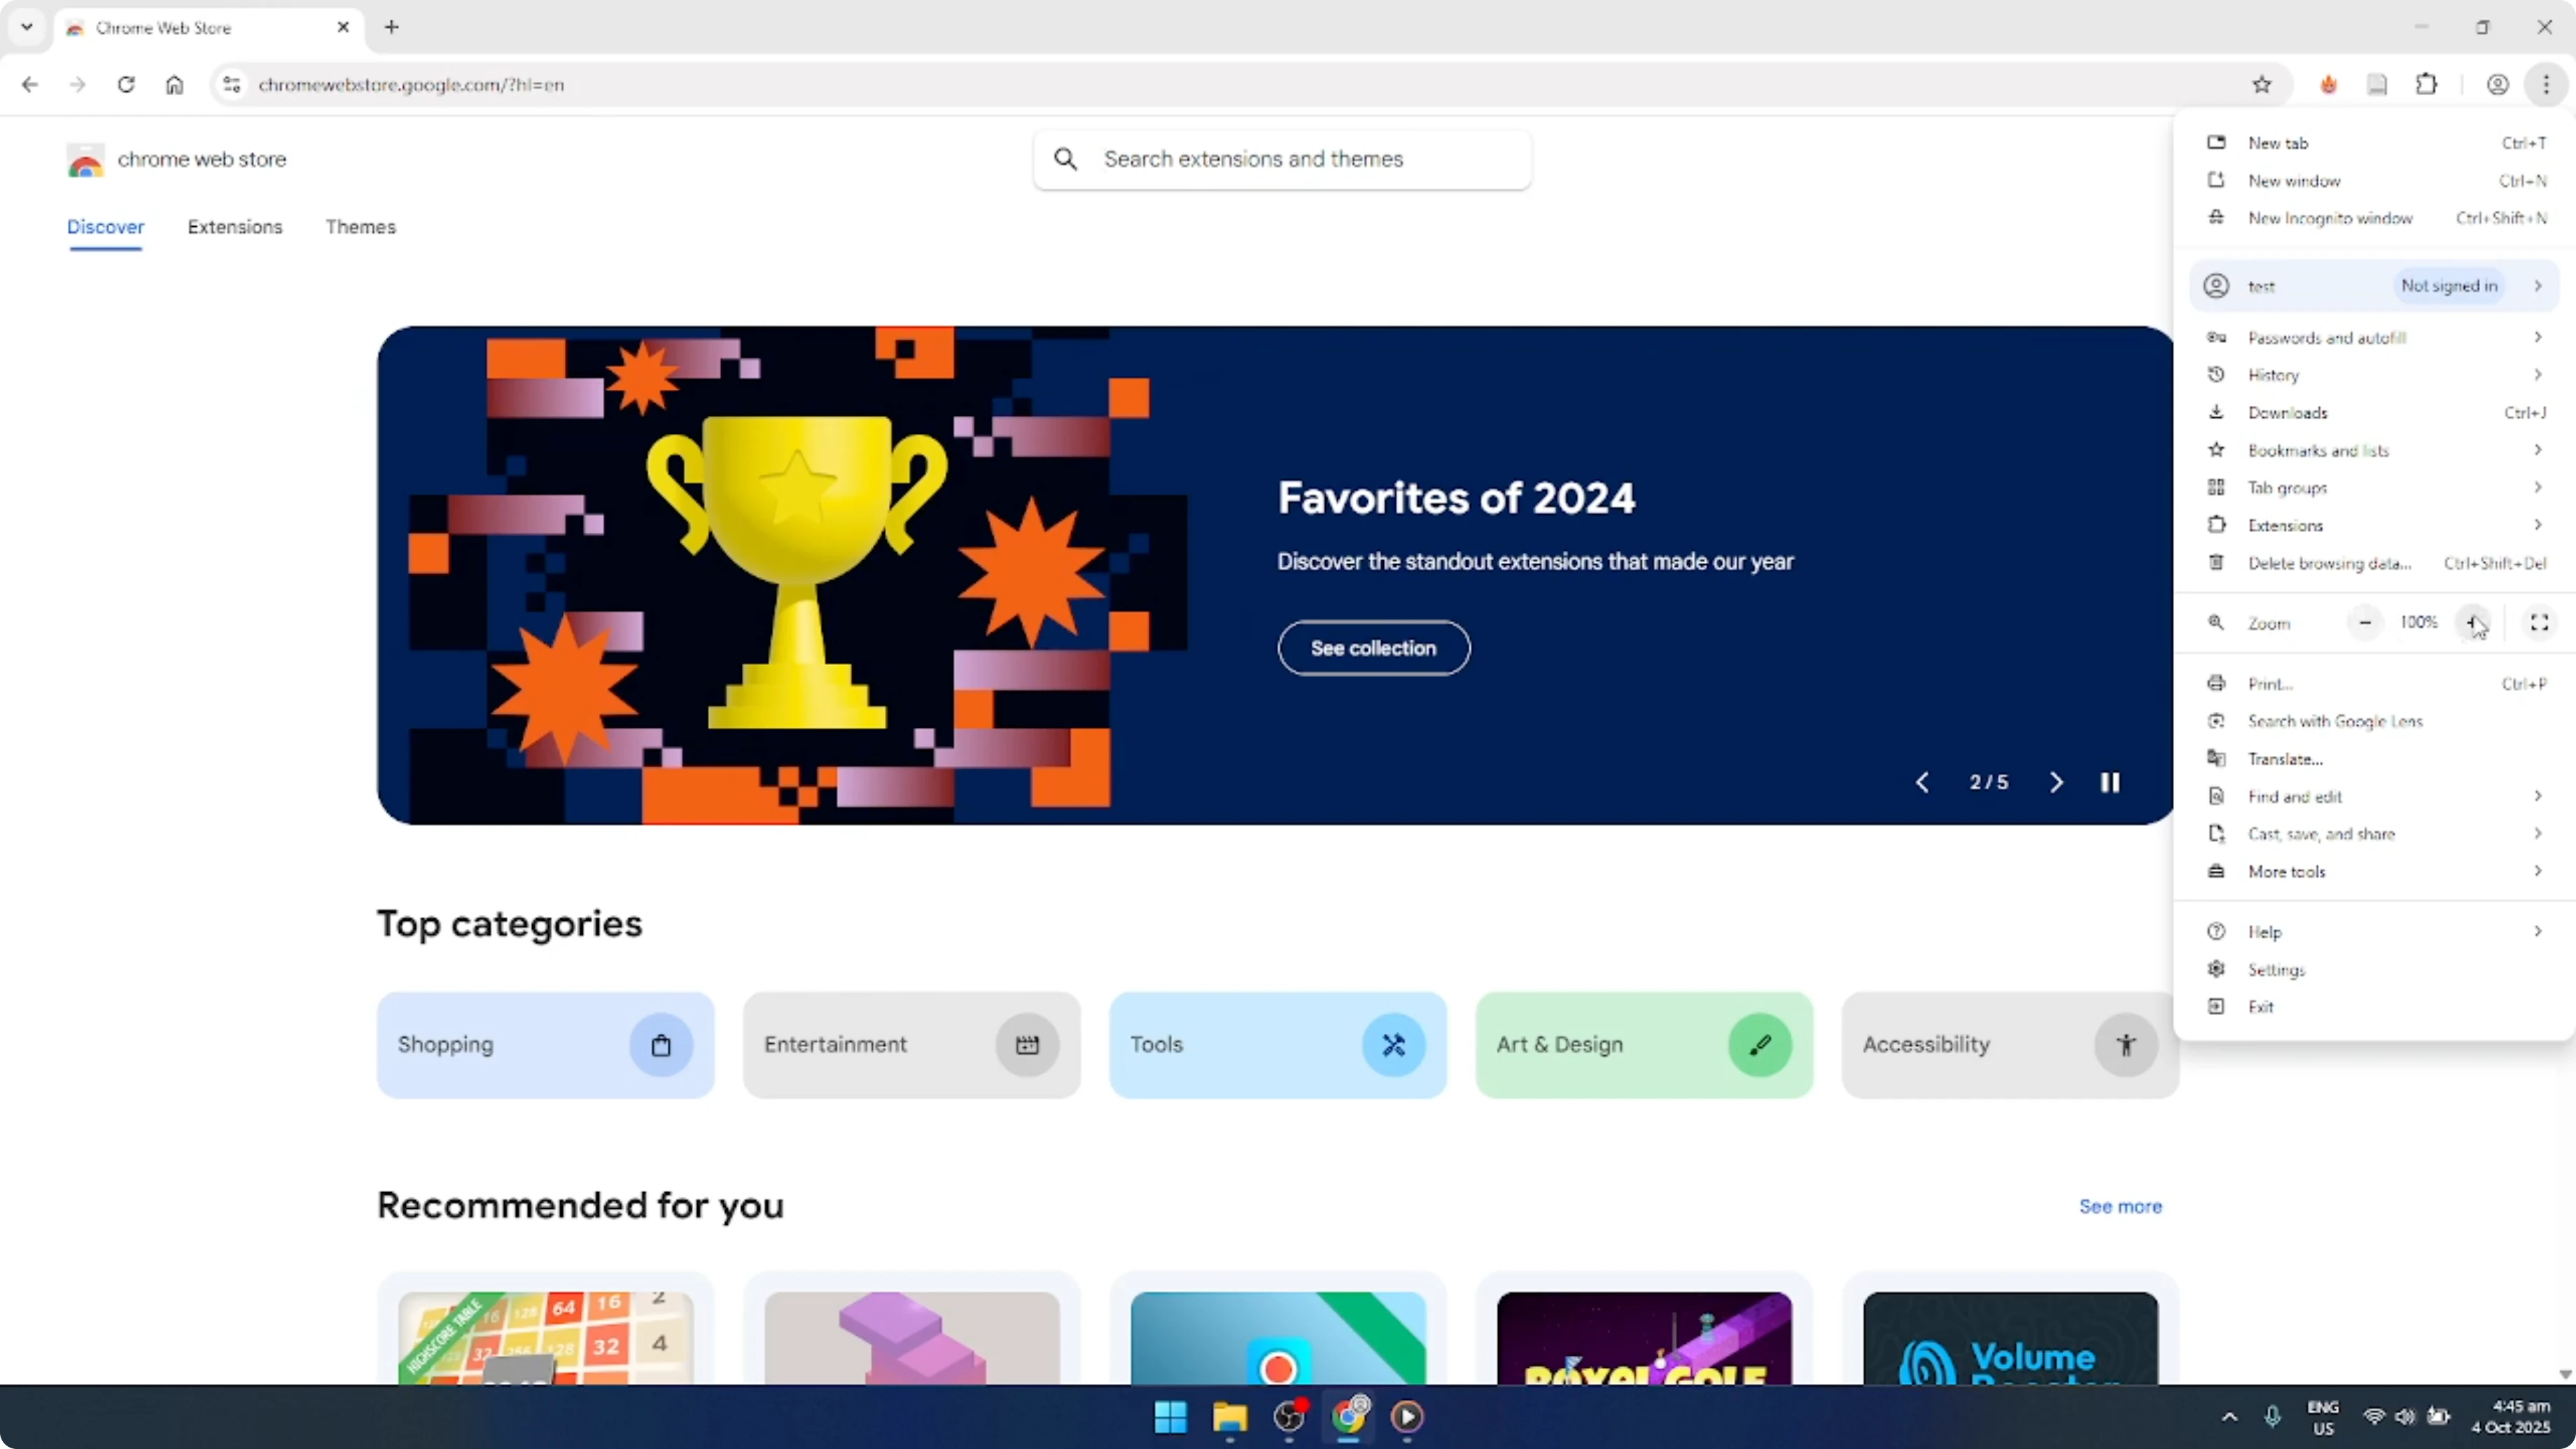Open the profile avatar icon in toolbar

2498,85
